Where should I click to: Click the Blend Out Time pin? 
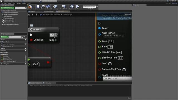point(100,58)
